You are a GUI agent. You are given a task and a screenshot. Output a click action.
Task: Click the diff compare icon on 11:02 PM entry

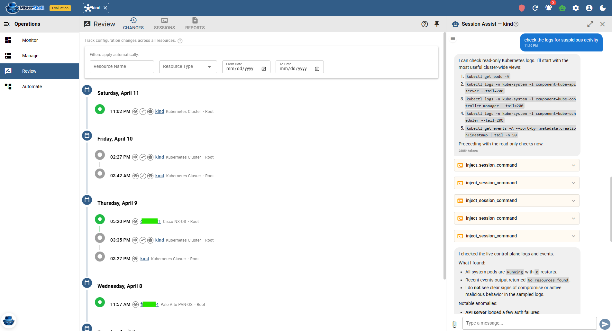(x=143, y=112)
